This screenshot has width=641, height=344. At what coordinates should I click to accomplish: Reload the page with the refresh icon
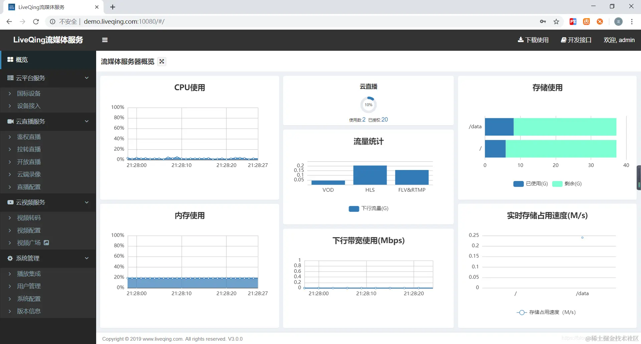click(x=36, y=22)
